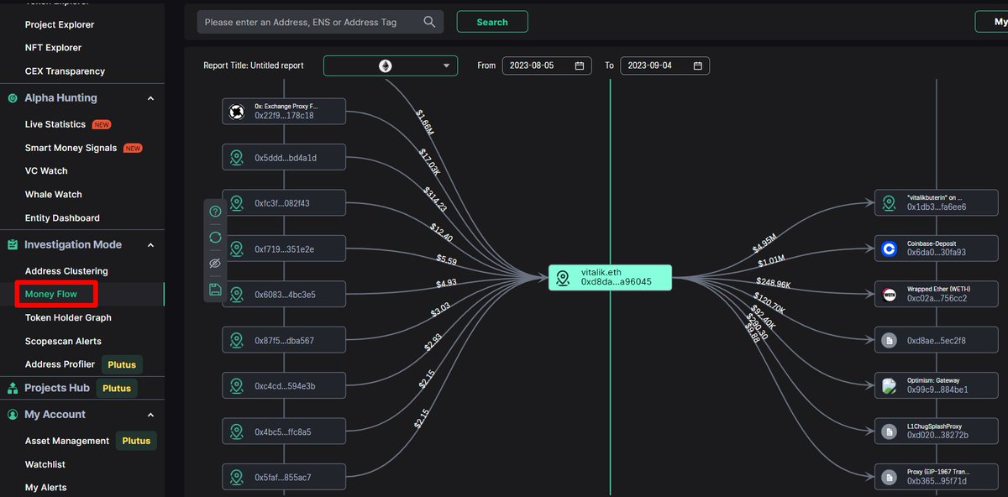
Task: Click the Investigation Mode clipboard icon
Action: click(13, 245)
